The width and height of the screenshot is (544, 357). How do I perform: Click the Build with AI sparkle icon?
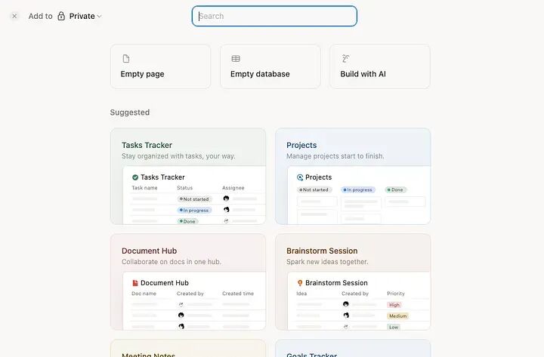click(345, 59)
